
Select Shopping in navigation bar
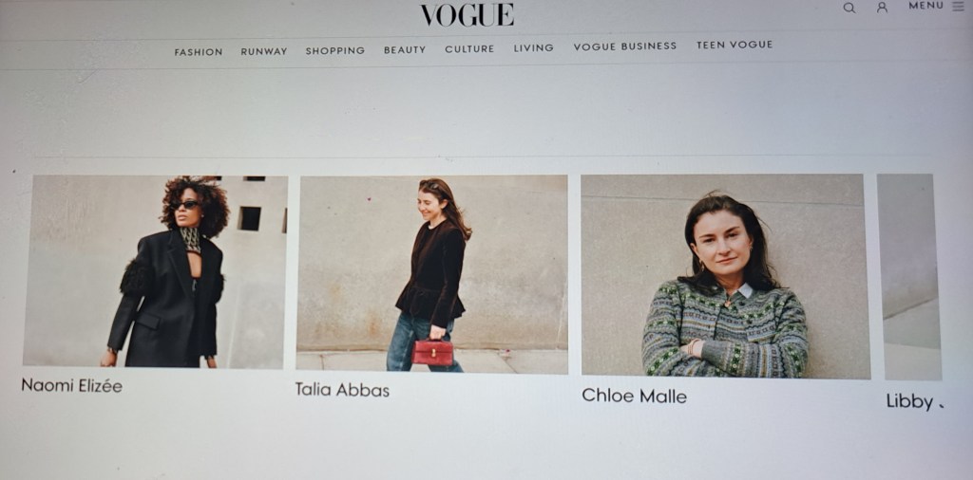click(335, 51)
